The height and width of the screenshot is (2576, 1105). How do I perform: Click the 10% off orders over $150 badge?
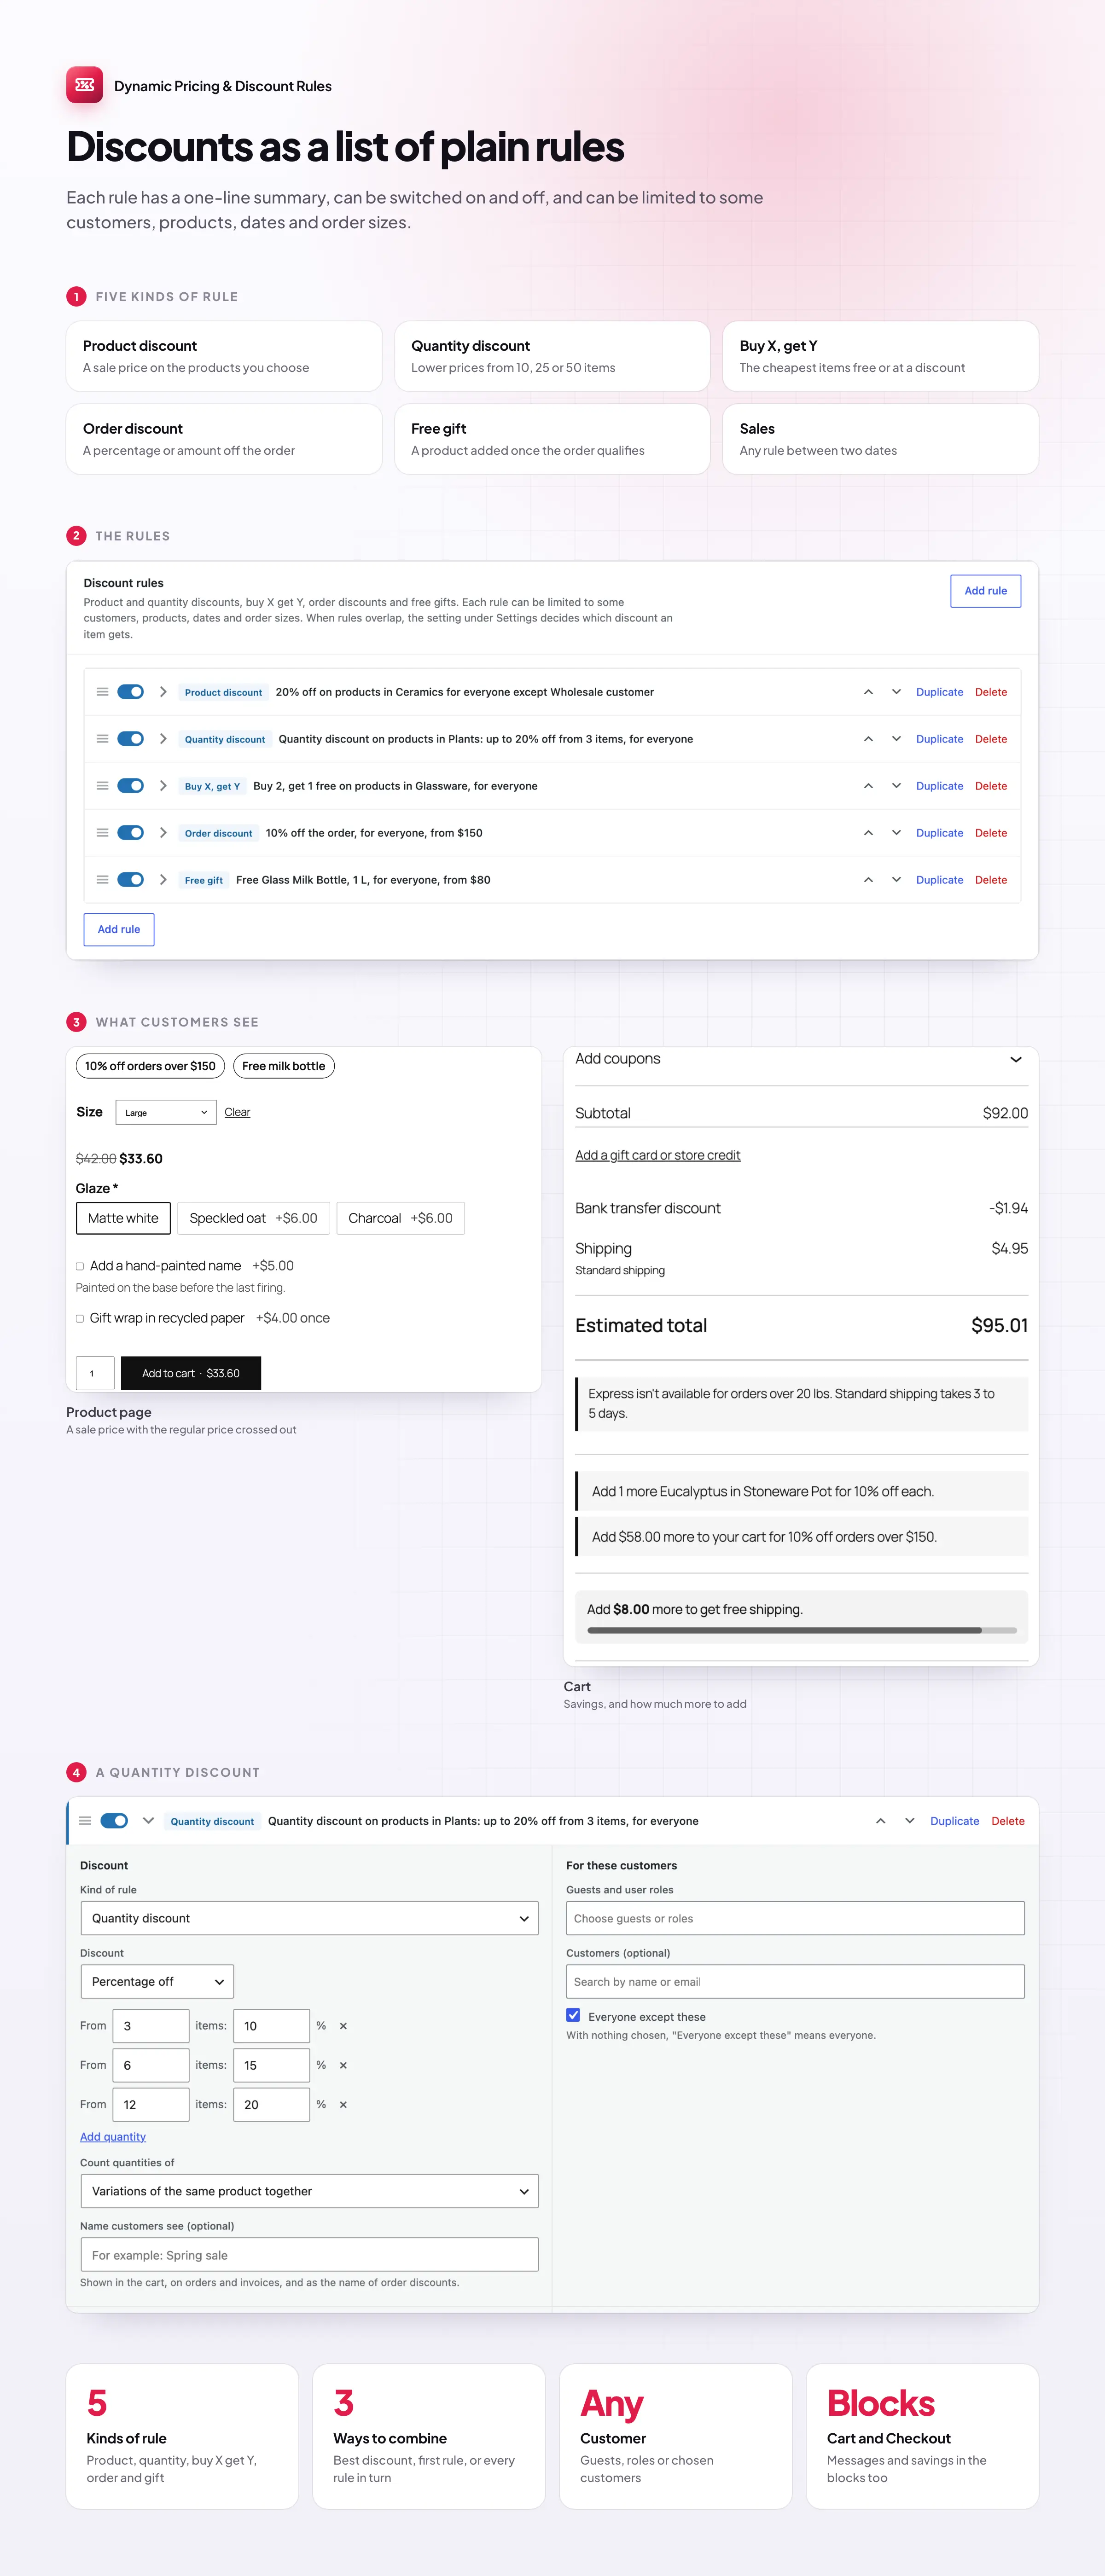tap(150, 1066)
